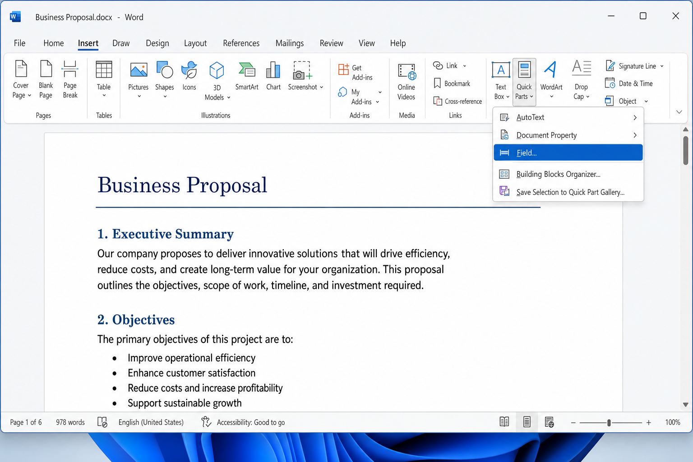
Task: Click the Executive Summary heading
Action: tap(166, 234)
